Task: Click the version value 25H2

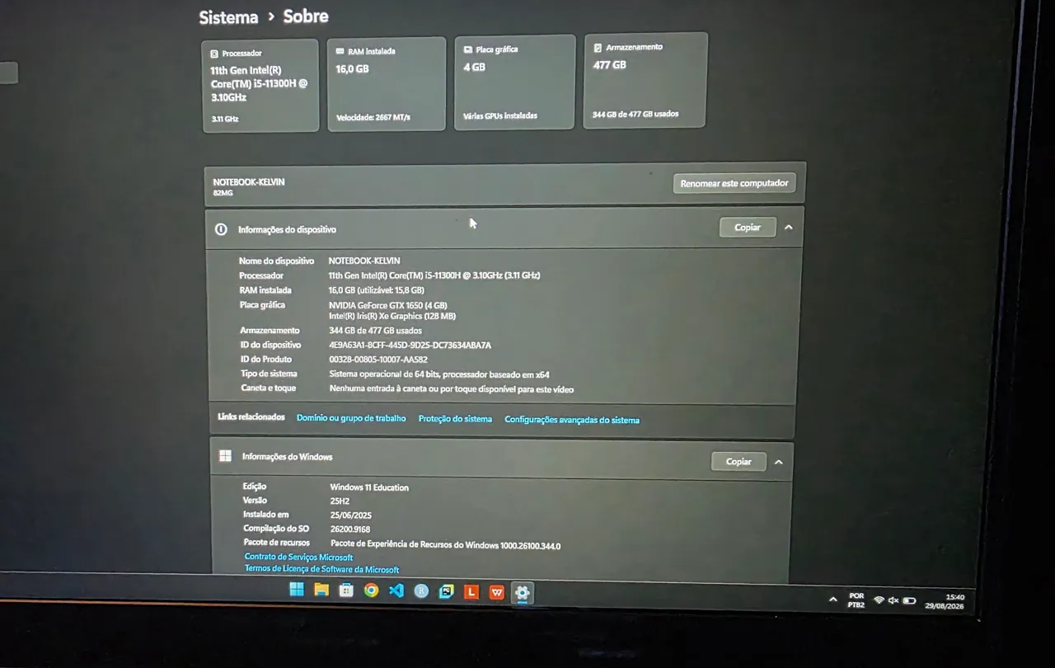Action: (x=340, y=501)
